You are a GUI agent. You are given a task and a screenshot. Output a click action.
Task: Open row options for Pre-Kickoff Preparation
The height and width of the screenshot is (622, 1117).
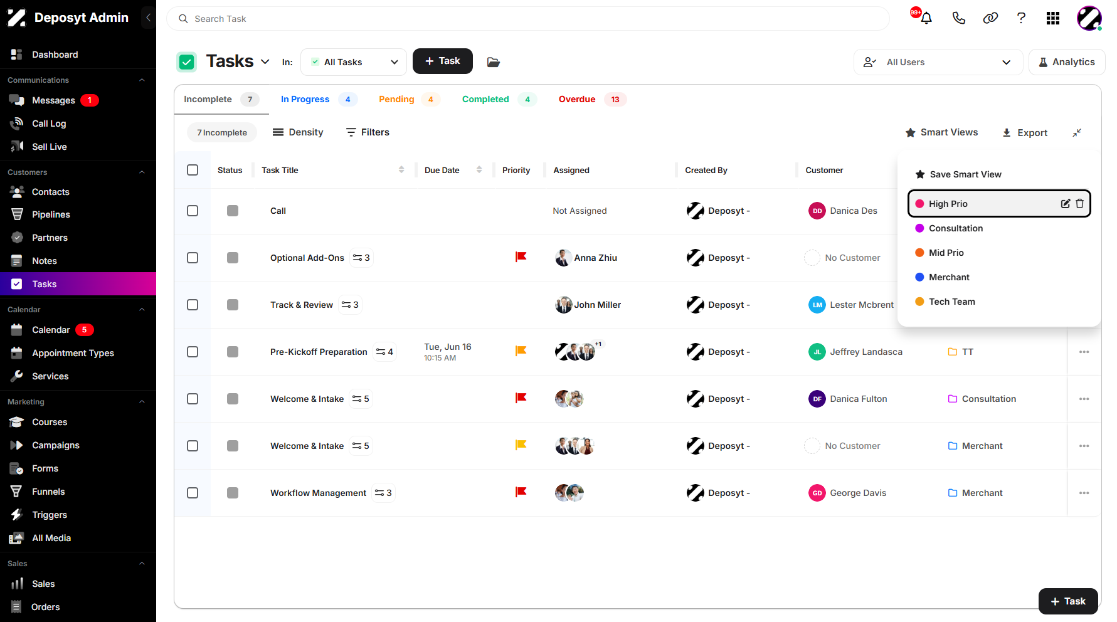[1084, 352]
